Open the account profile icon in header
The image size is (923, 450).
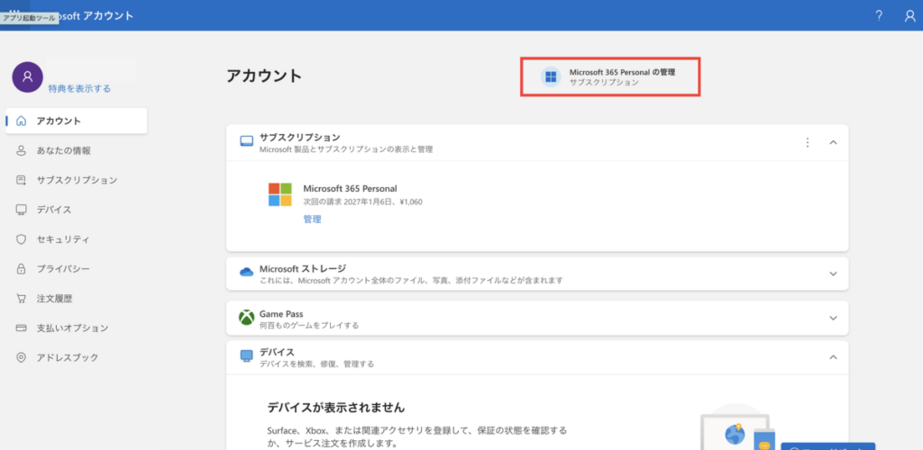coord(909,15)
